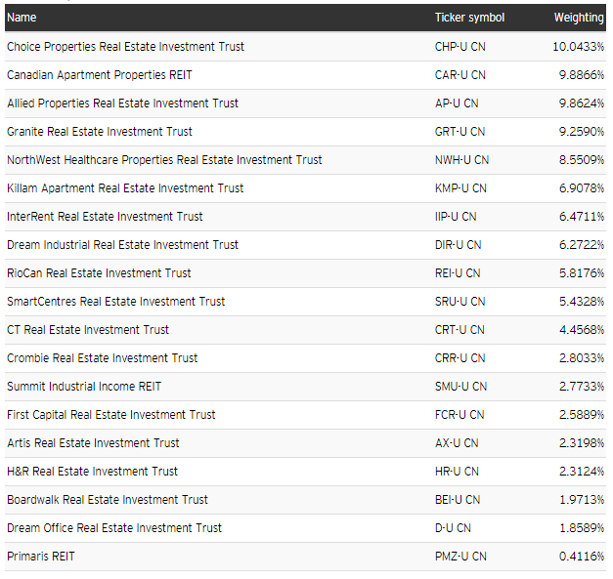Select Canadian Apartment Properties REIT row name
Screen dimensions: 613x579
(x=100, y=75)
